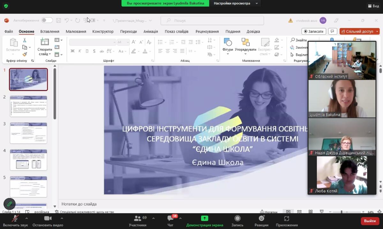Click the Reset slide icon
The width and height of the screenshot is (383, 229).
(57, 47)
